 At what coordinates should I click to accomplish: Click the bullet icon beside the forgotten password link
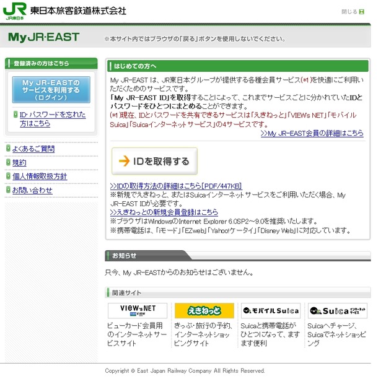click(x=15, y=114)
